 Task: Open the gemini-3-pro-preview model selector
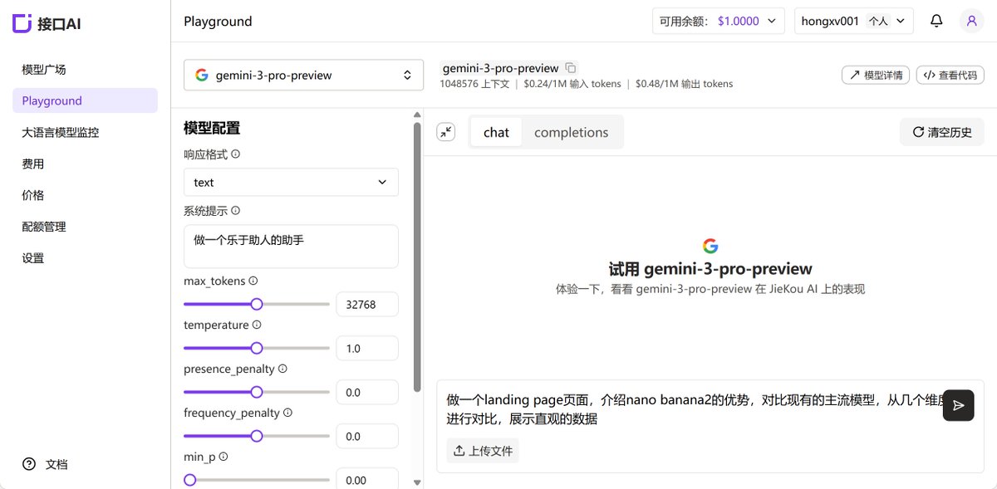pyautogui.click(x=303, y=75)
